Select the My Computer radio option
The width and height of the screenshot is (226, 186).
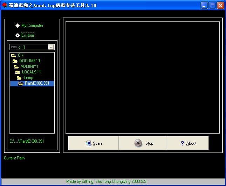coord(18,26)
